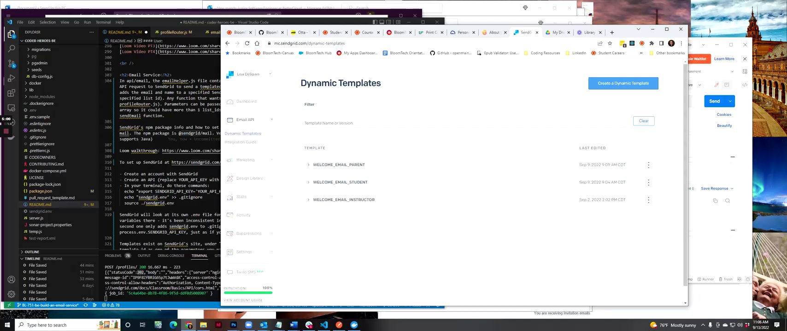Switch to the My Drive Chrome tab

click(x=558, y=32)
